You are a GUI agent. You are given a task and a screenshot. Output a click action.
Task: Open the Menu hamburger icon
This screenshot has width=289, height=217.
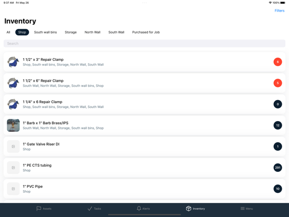[242, 209]
